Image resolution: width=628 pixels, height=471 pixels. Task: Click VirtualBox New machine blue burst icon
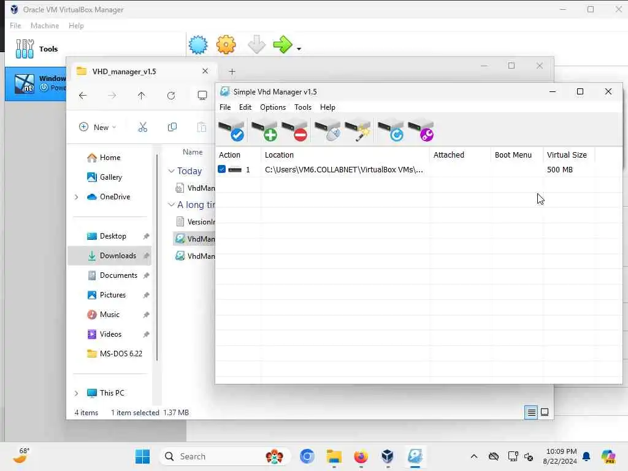click(198, 44)
